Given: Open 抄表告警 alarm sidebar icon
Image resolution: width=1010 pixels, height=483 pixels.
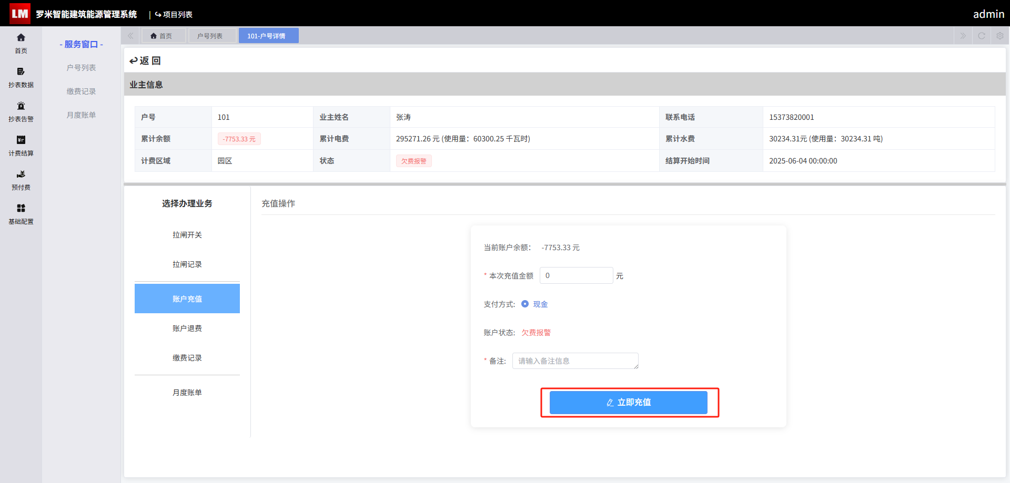Looking at the screenshot, I should pos(21,111).
